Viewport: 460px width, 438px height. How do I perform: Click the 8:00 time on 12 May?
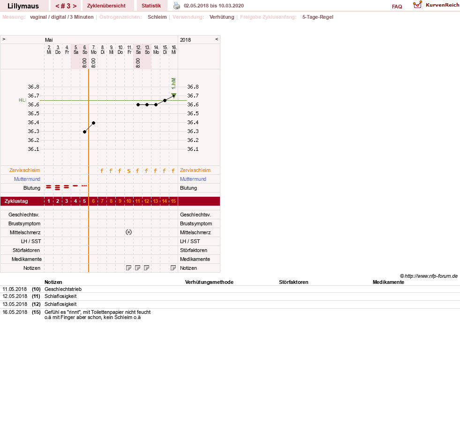(x=138, y=63)
